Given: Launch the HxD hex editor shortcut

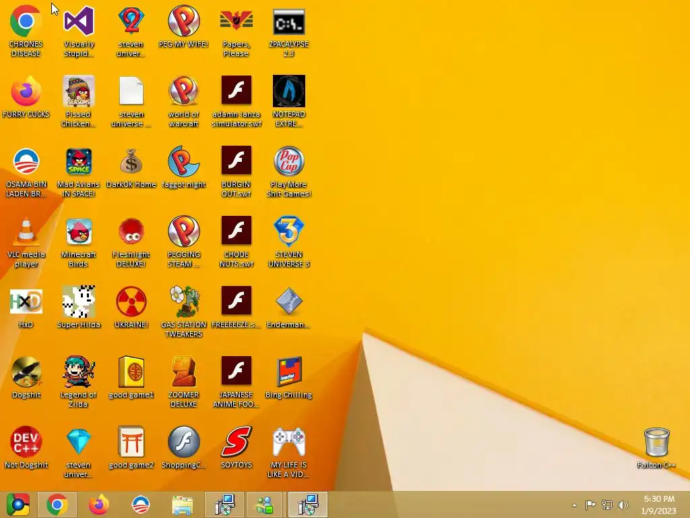Looking at the screenshot, I should pos(26,308).
